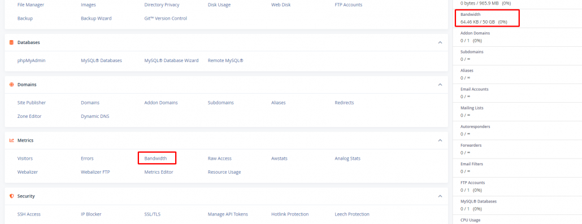
Task: Click the Databases section heading
Action: [29, 42]
